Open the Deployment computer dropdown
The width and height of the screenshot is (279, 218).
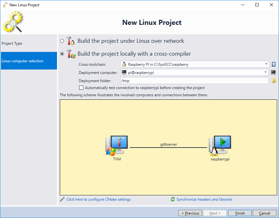click(x=194, y=72)
